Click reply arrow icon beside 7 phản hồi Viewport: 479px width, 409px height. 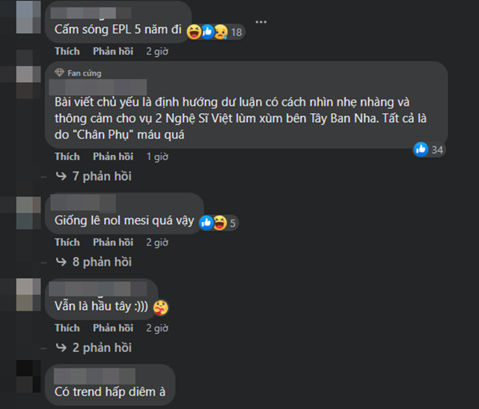click(61, 176)
